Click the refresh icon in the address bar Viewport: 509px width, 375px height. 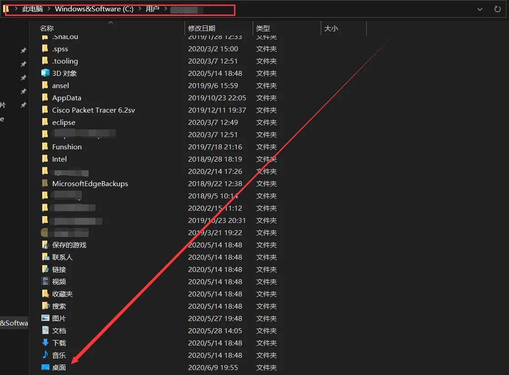(x=498, y=9)
